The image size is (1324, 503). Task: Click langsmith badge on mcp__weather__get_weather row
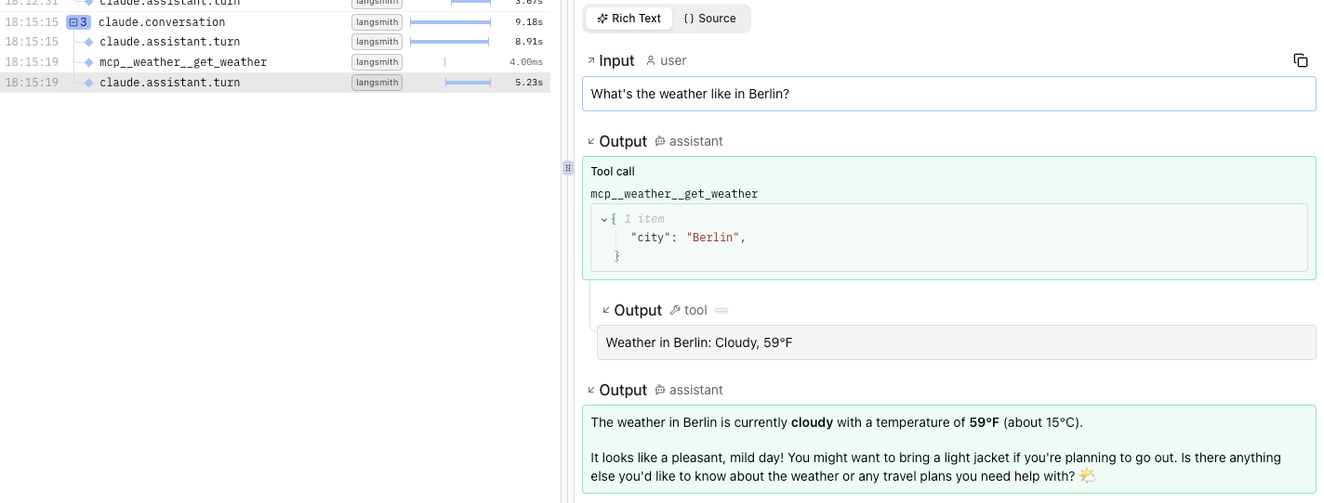(377, 62)
